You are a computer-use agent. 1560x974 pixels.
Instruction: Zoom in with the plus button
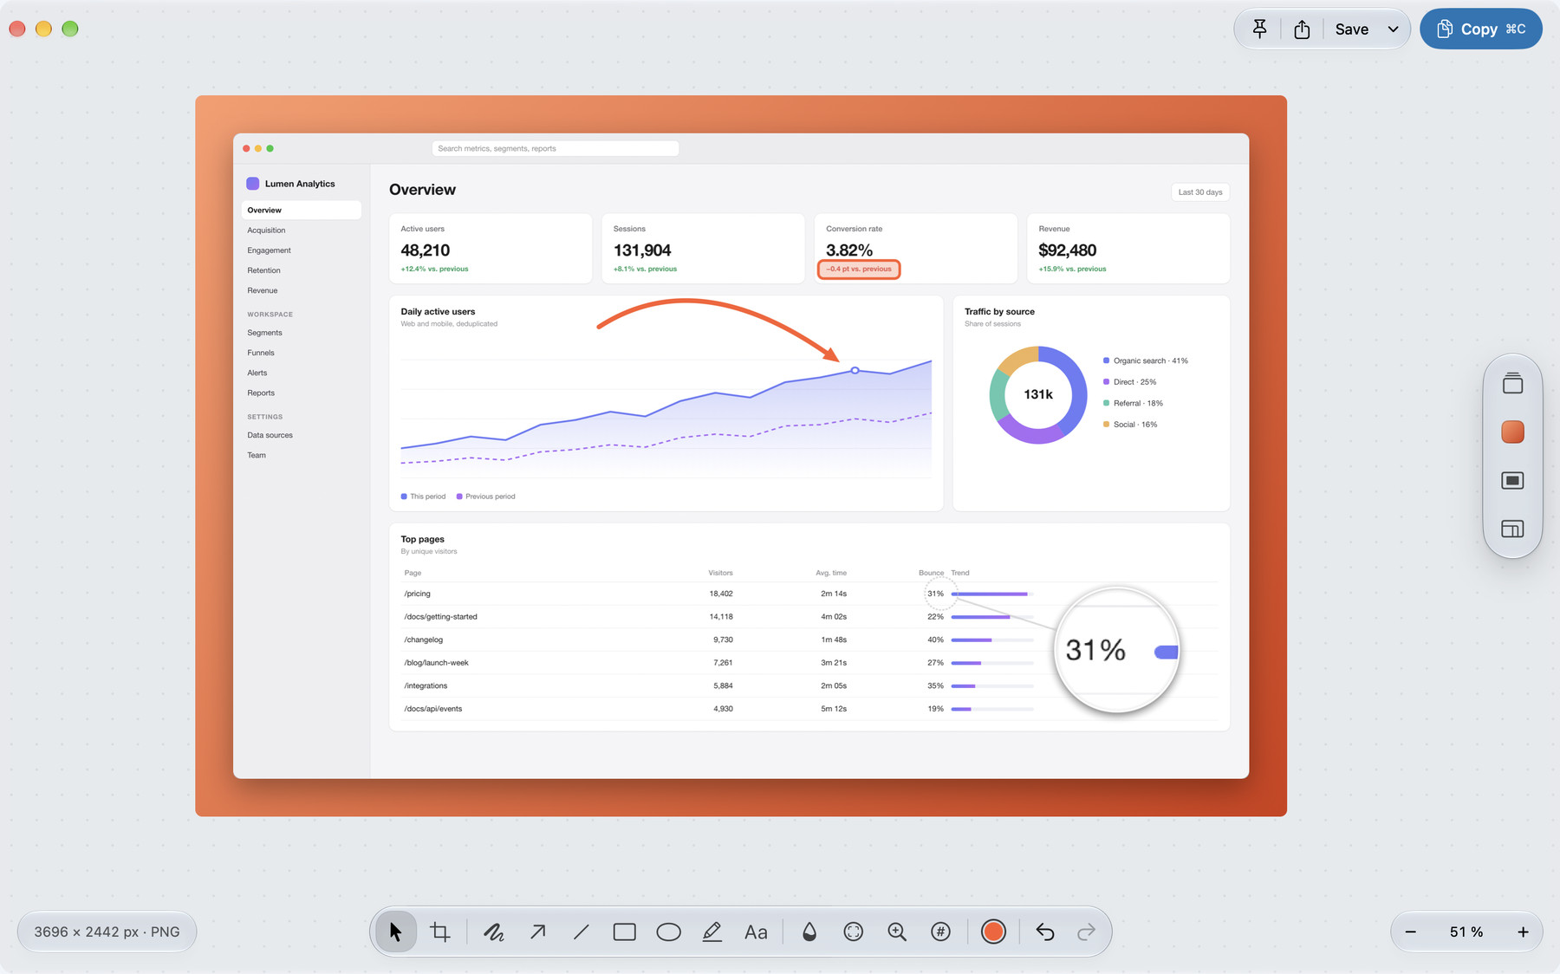click(1523, 932)
